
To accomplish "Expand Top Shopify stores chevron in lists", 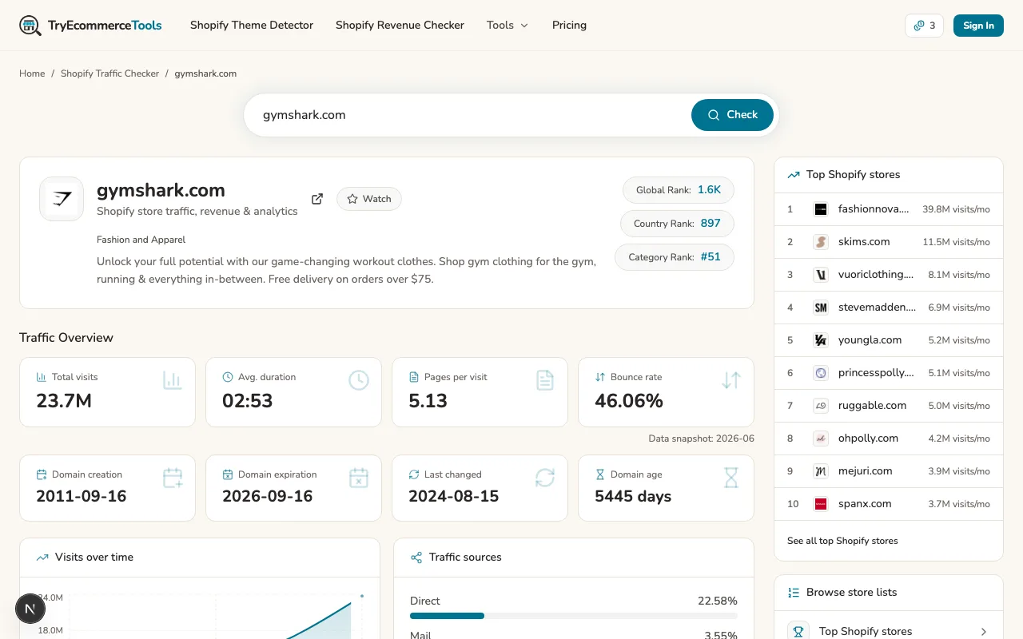I will coord(983,632).
